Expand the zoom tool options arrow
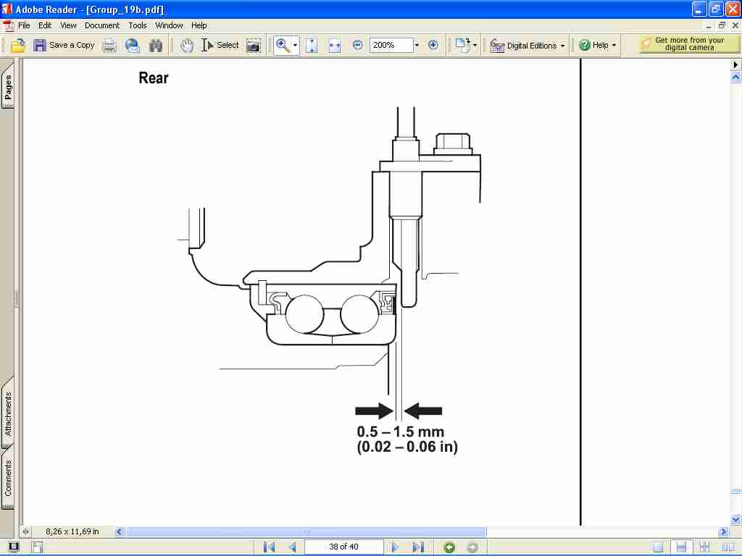Viewport: 742px width, 556px height. click(296, 46)
